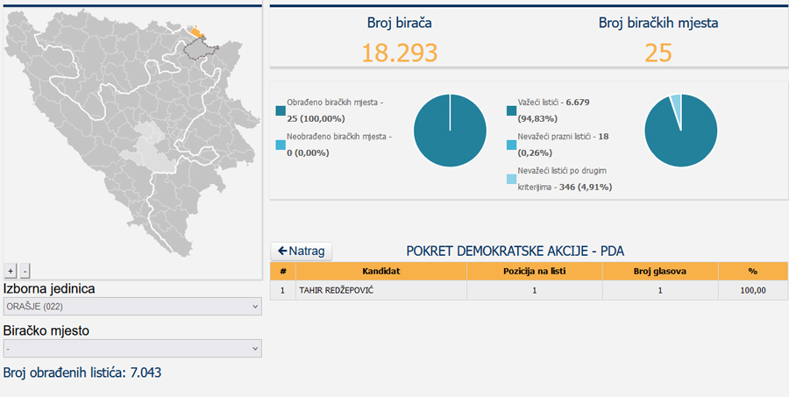Click the voter count 18.293

point(400,53)
